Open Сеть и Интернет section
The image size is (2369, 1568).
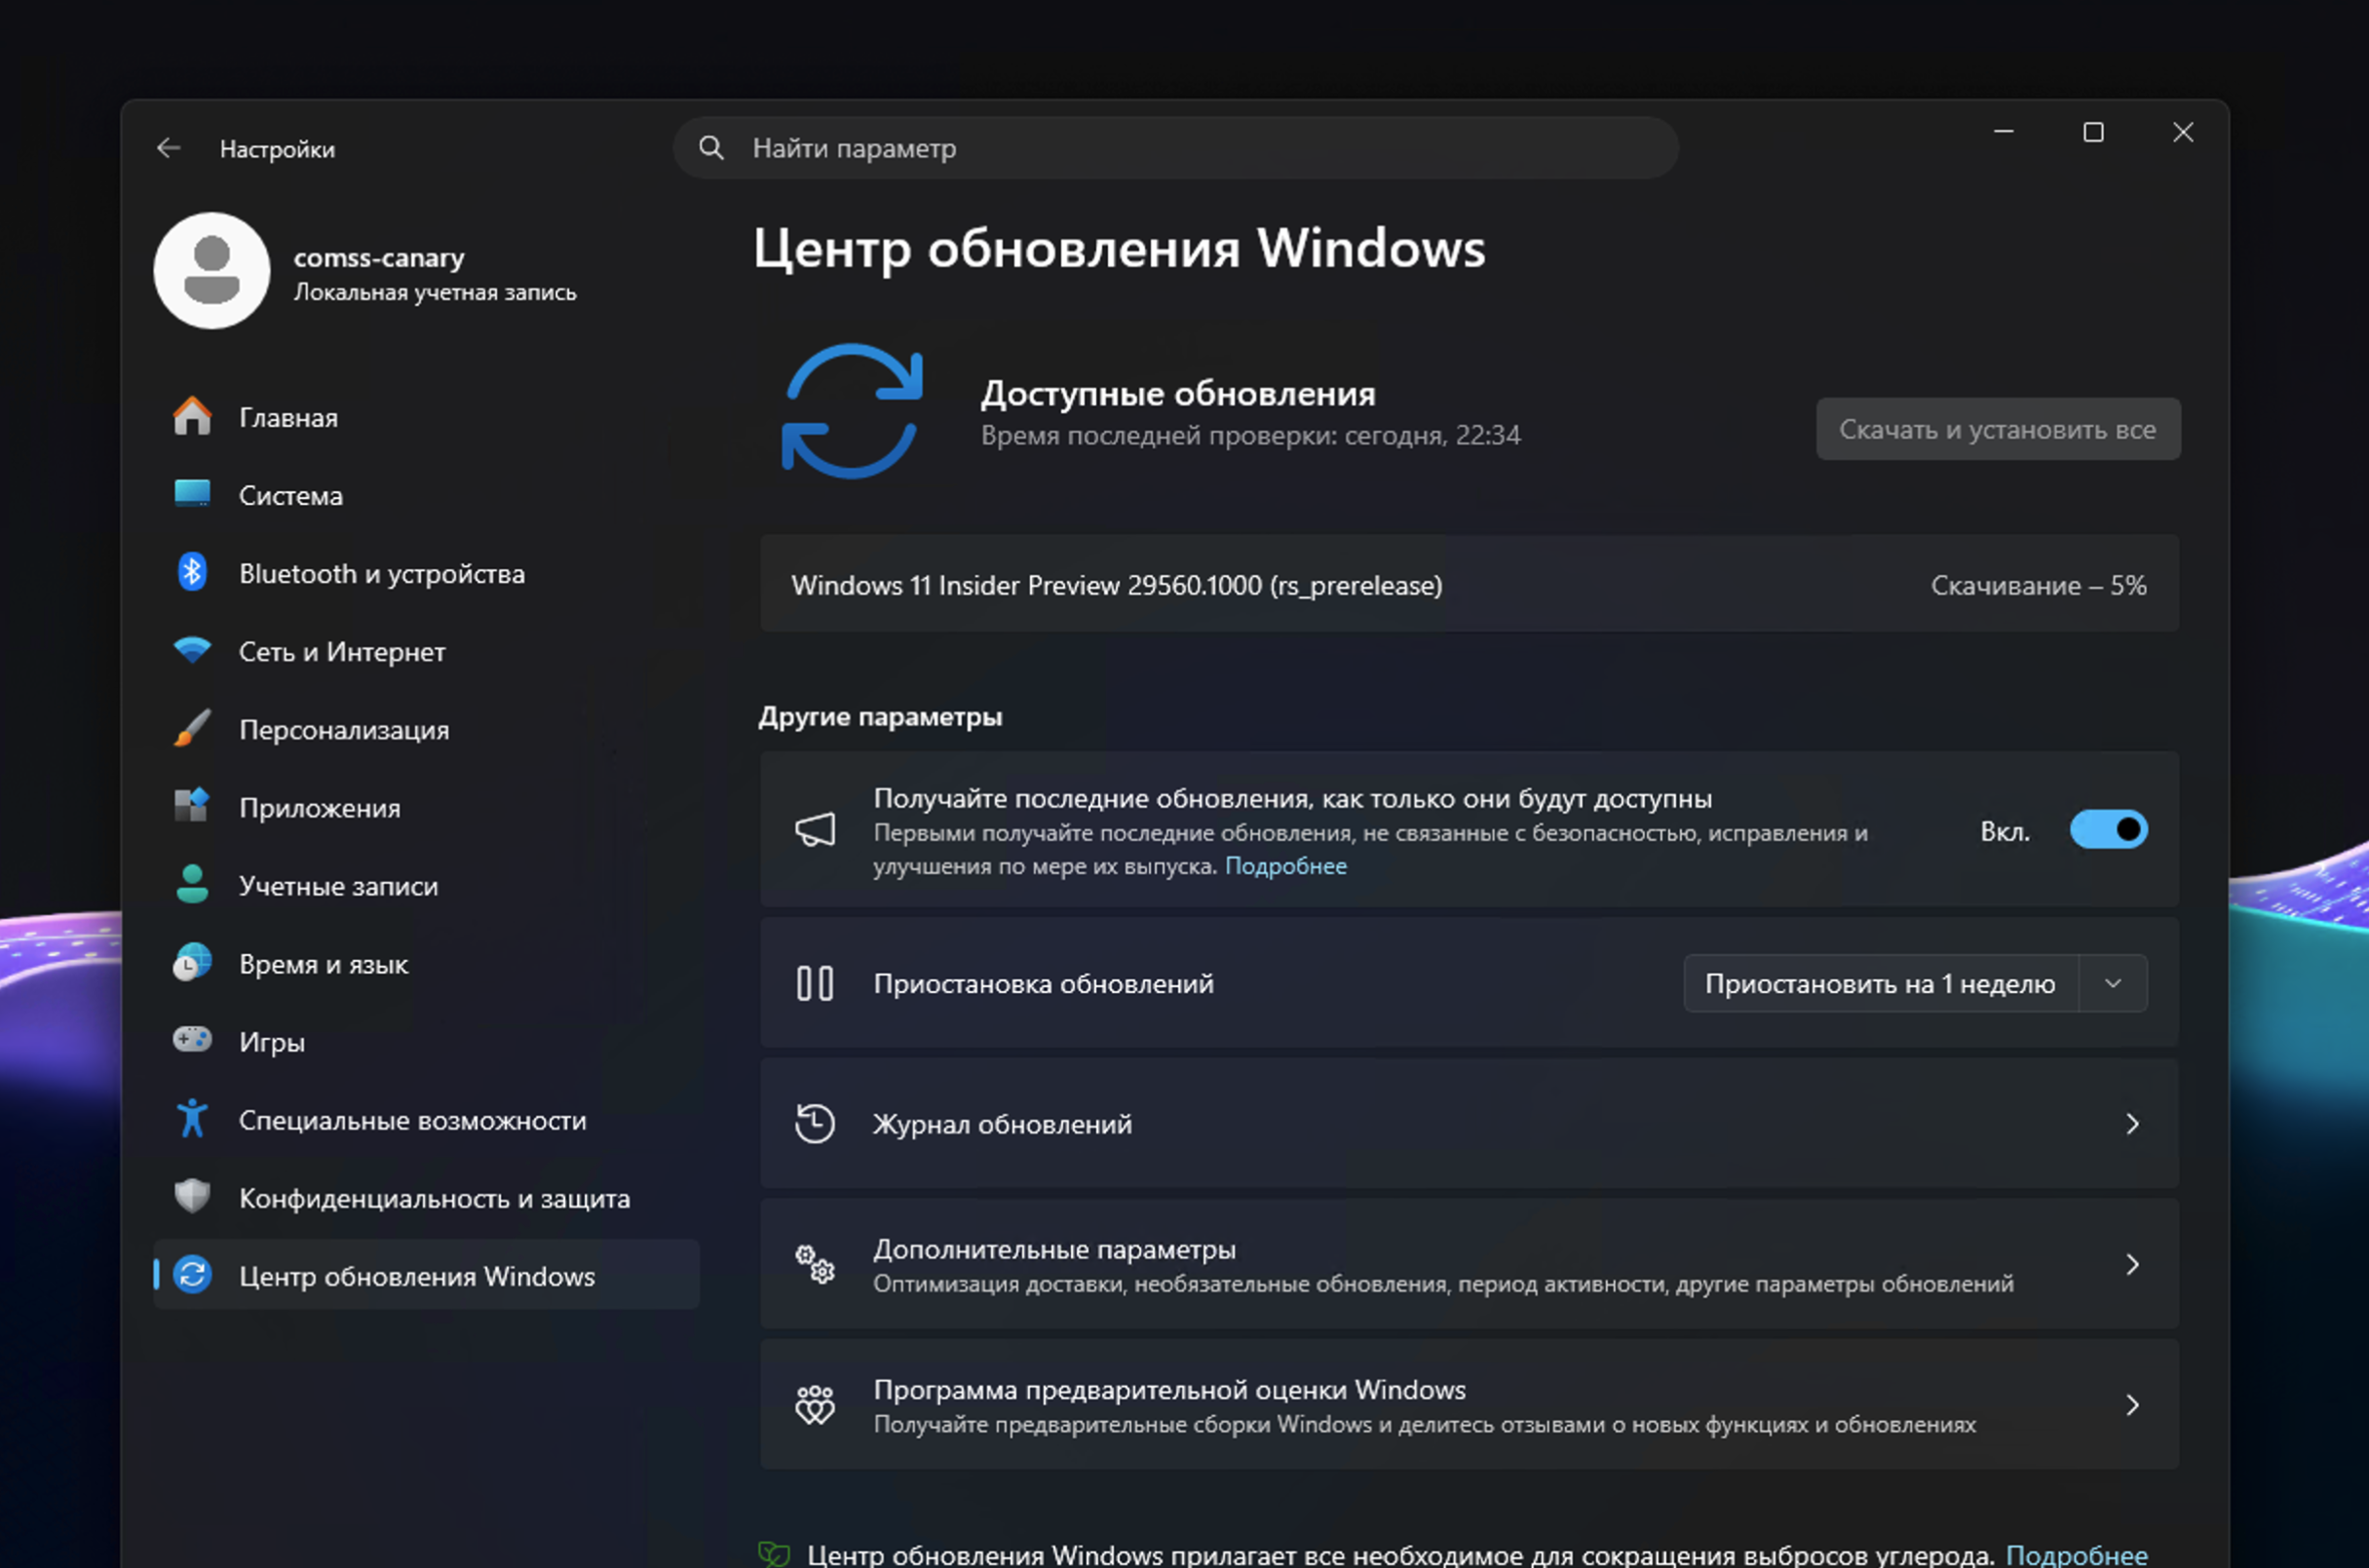pos(426,651)
